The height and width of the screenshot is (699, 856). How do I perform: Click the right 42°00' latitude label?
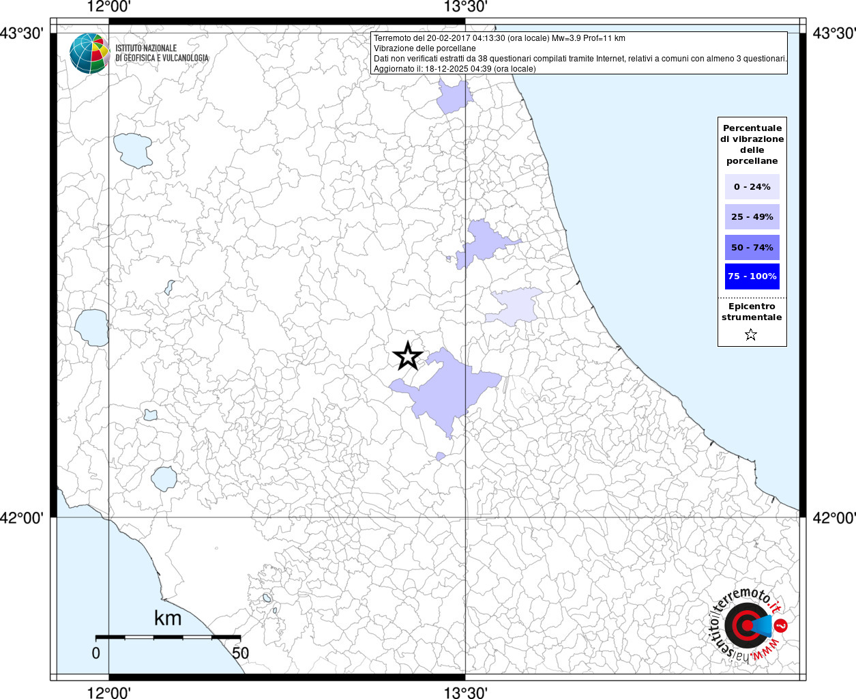834,517
